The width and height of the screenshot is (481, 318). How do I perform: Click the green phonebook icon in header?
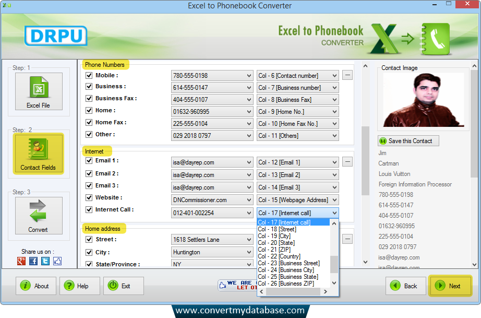[x=435, y=39]
